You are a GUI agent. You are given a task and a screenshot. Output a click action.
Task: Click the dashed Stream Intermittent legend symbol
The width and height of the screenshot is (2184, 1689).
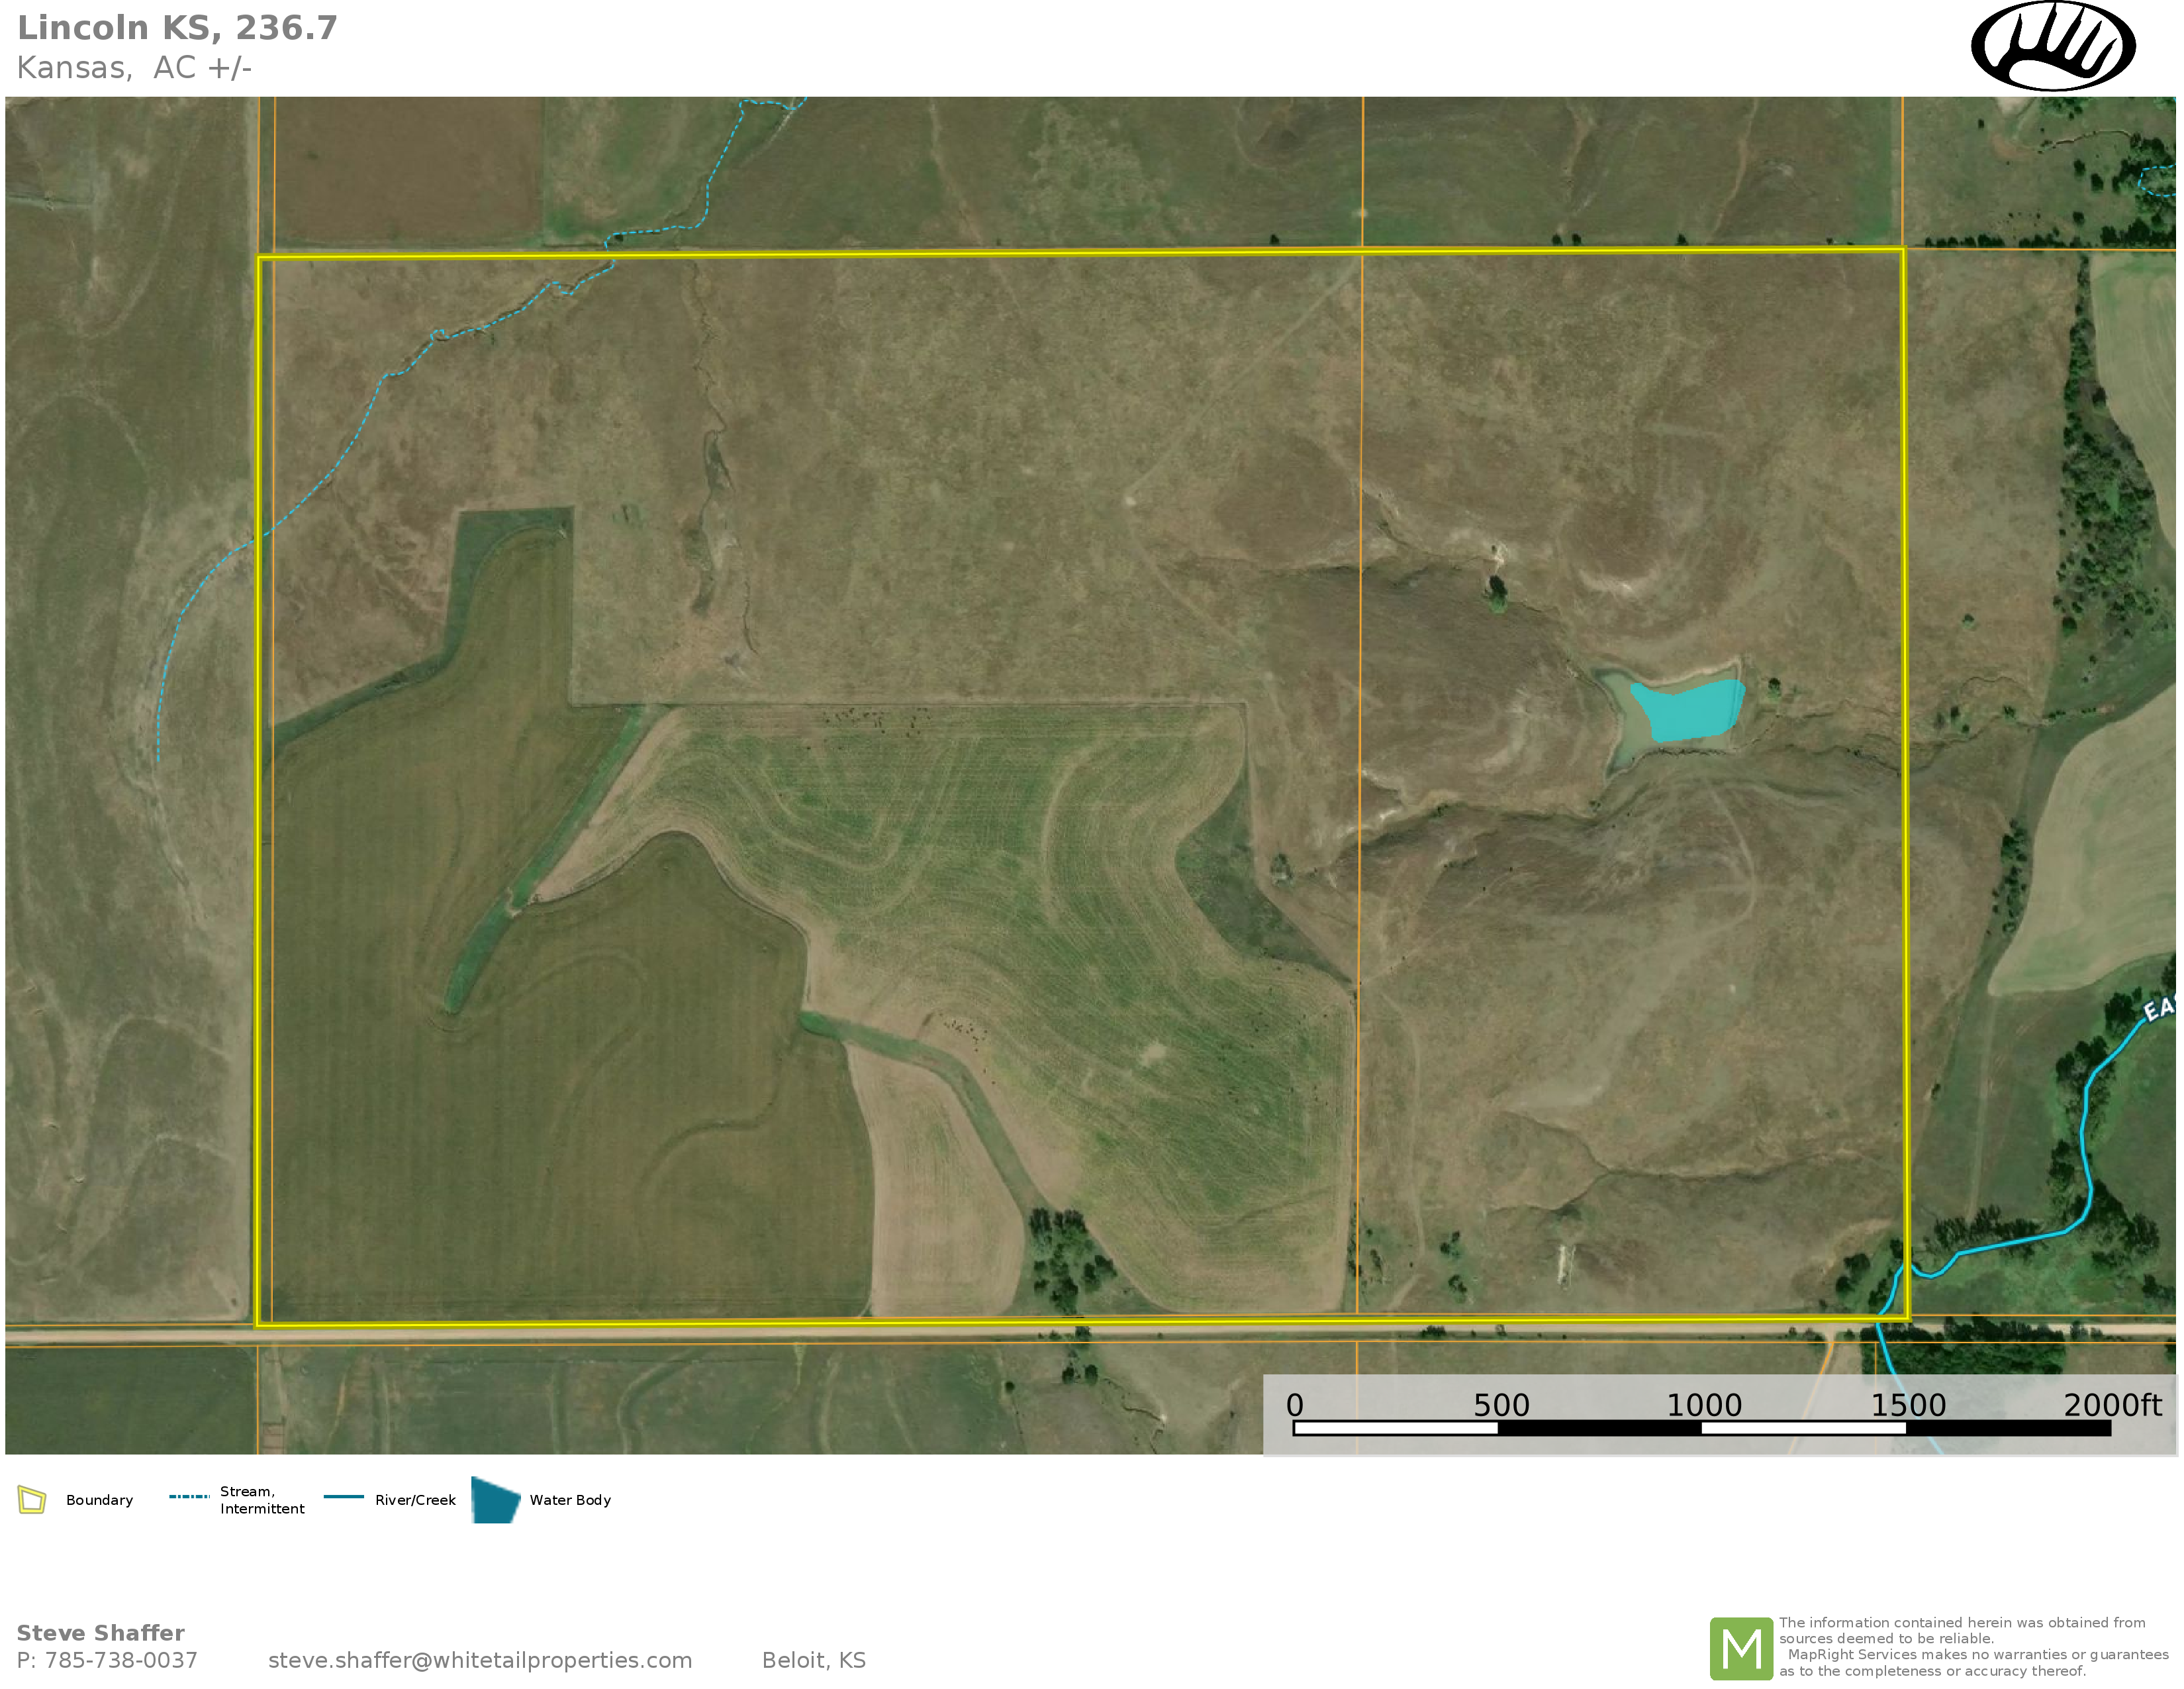(x=189, y=1497)
